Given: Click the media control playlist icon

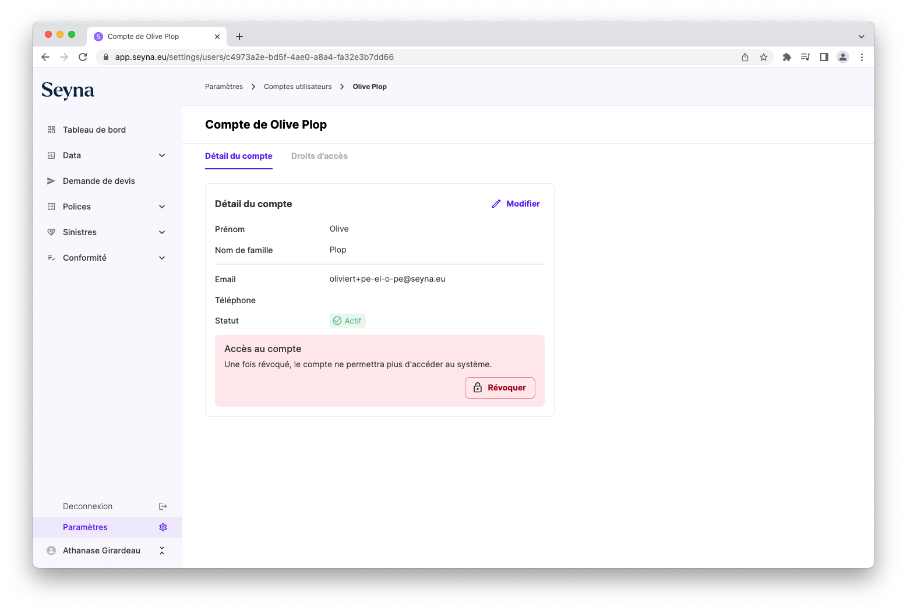Looking at the screenshot, I should coord(806,57).
